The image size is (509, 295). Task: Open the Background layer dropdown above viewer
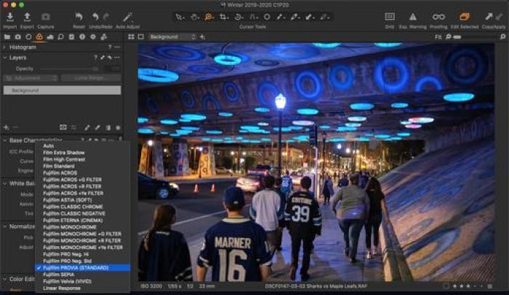pos(172,37)
